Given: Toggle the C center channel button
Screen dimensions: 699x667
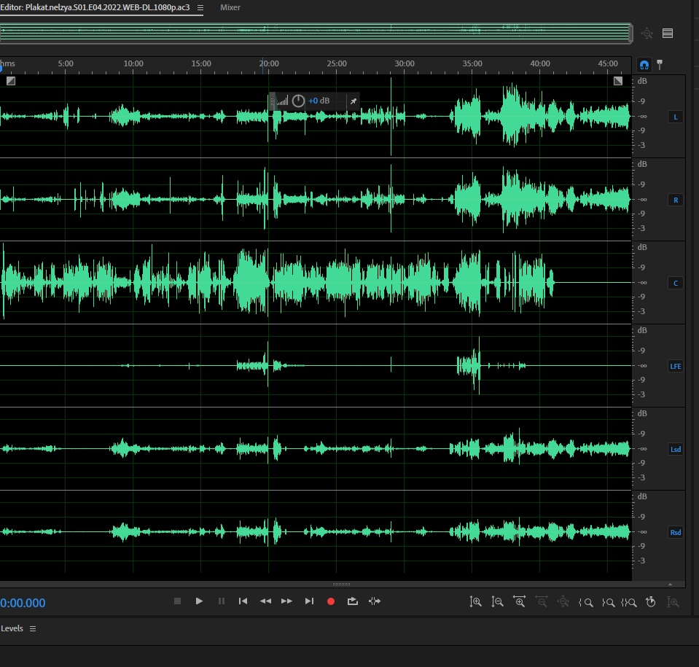Looking at the screenshot, I should coord(676,283).
